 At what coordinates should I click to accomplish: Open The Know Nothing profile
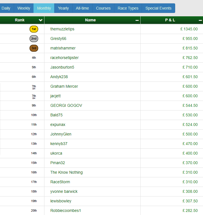coord(66,172)
